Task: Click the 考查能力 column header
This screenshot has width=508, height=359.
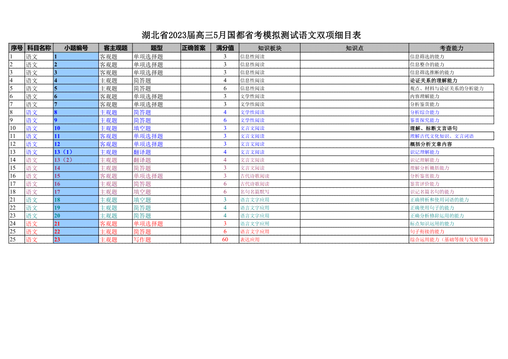Action: [451, 48]
